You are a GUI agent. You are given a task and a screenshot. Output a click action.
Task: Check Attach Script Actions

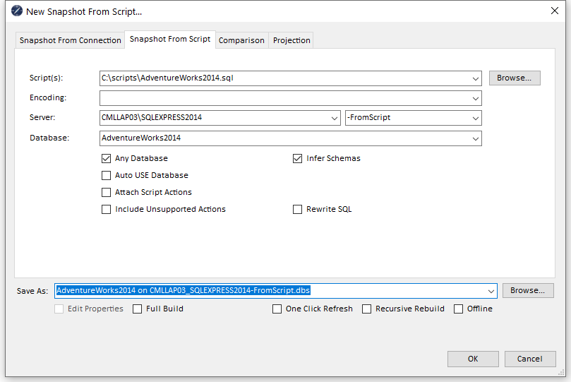(107, 192)
